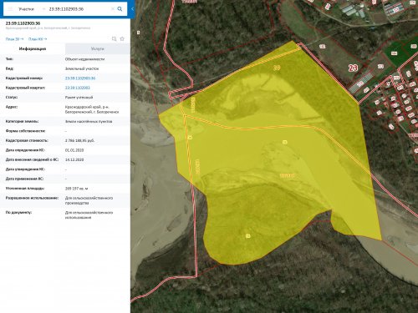Click the large district label 23 on map

point(353,68)
